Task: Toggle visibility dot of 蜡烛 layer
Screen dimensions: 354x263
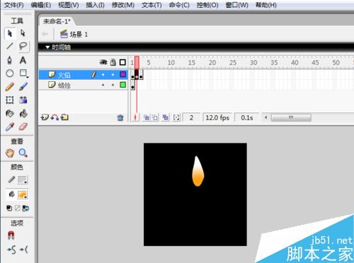Action: (x=103, y=85)
